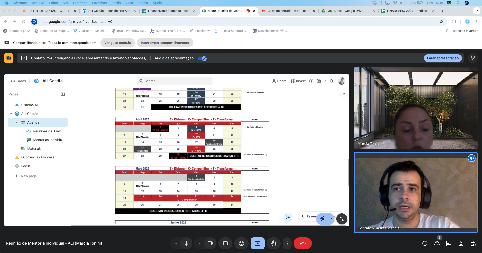Open the meeting chat panel
Viewport: 482px width, 253px height.
coord(449,243)
